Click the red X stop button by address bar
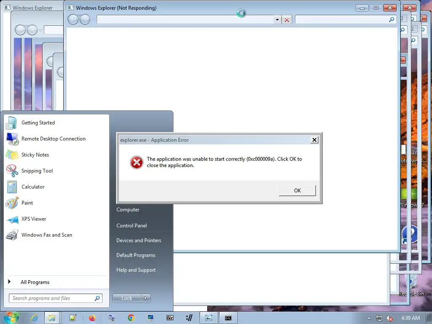Viewport: 432px width, 324px height. click(287, 19)
